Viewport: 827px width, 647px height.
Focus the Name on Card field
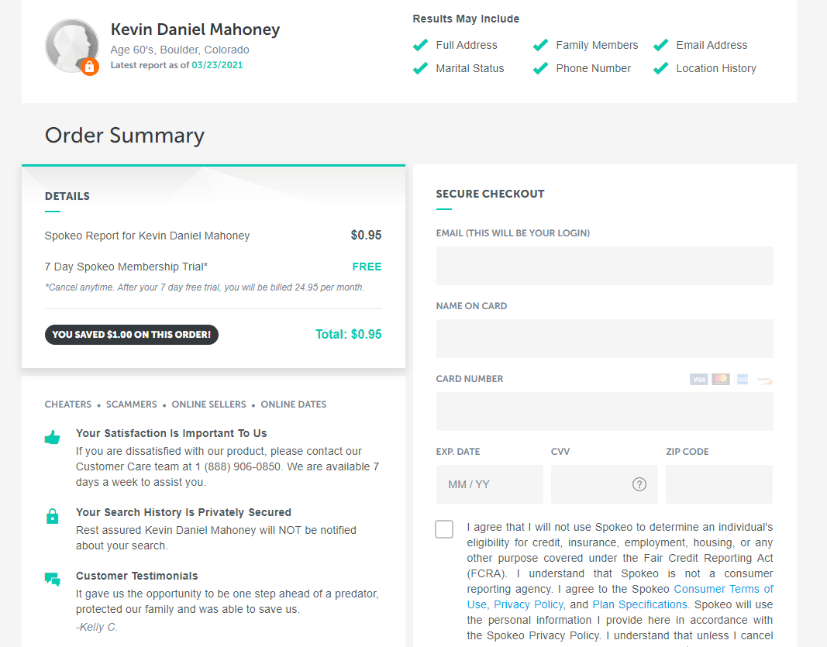coord(605,339)
